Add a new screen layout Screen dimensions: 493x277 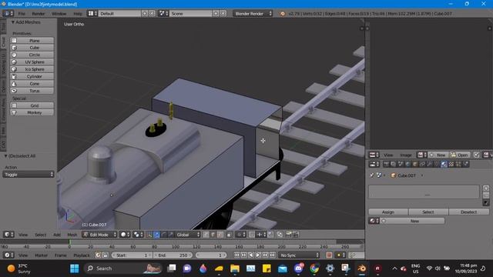tap(145, 14)
